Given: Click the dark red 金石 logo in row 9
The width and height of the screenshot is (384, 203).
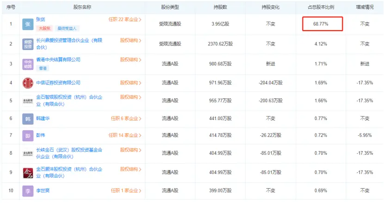Looking at the screenshot, I should click(x=28, y=173).
